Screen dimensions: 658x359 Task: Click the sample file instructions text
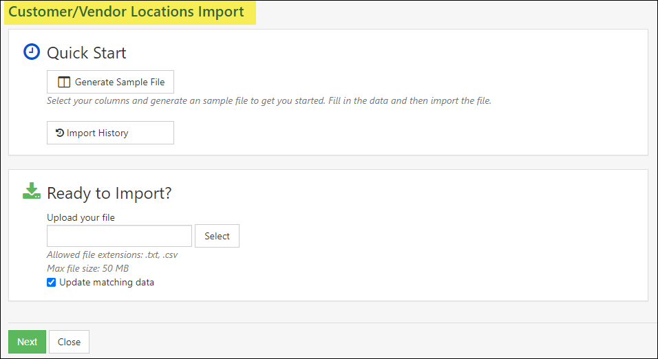[x=269, y=100]
